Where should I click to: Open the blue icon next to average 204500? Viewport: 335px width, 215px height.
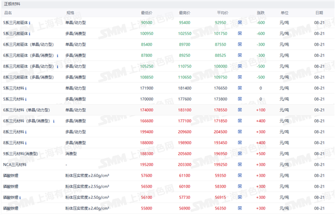(x=240, y=131)
